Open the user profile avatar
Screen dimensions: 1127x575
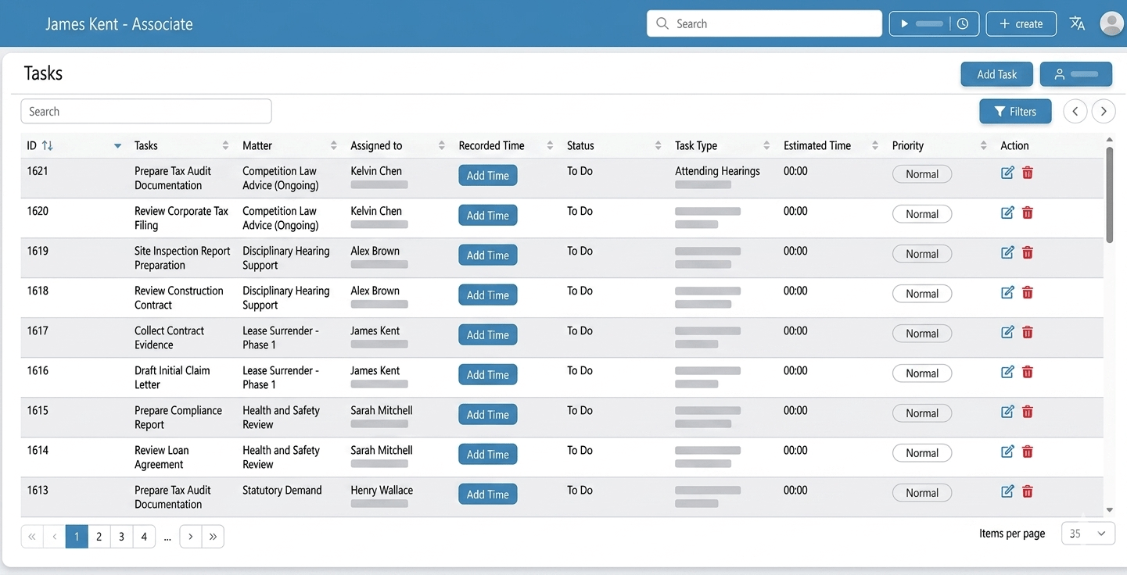pyautogui.click(x=1111, y=23)
